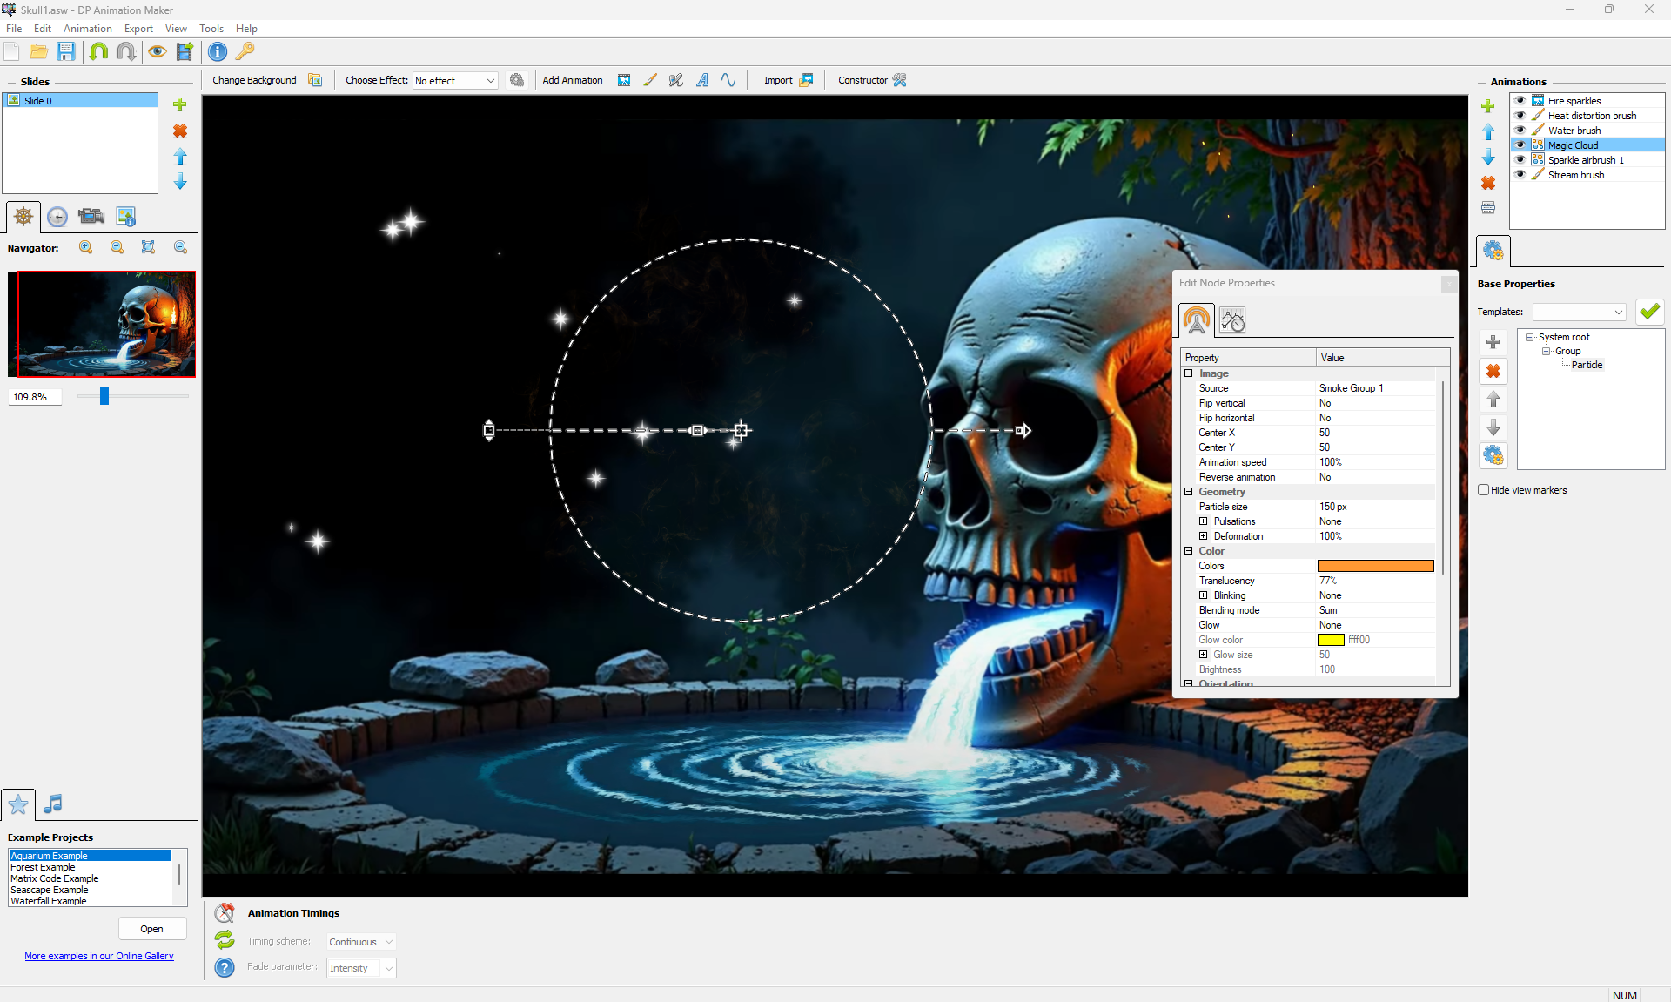This screenshot has width=1671, height=1002.
Task: Click the music note tab icon
Action: point(53,804)
